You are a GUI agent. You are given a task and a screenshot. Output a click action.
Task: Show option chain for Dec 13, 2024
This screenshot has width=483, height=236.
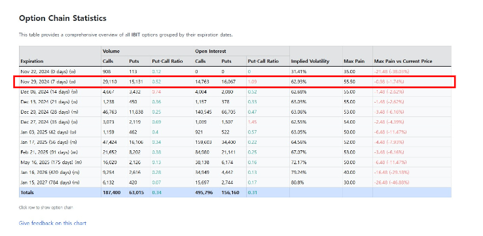(235, 102)
